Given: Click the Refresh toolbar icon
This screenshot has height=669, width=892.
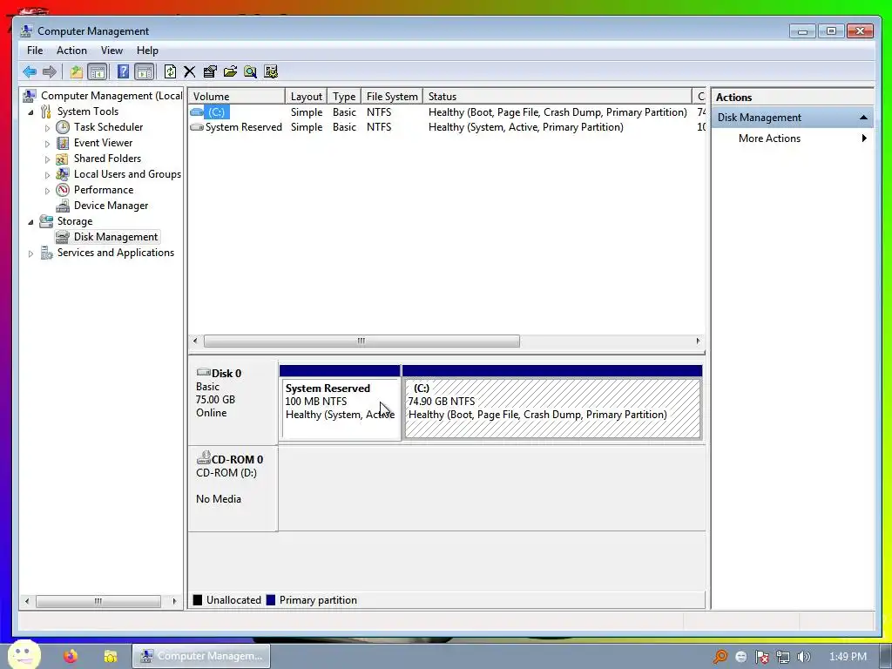Looking at the screenshot, I should [x=170, y=71].
